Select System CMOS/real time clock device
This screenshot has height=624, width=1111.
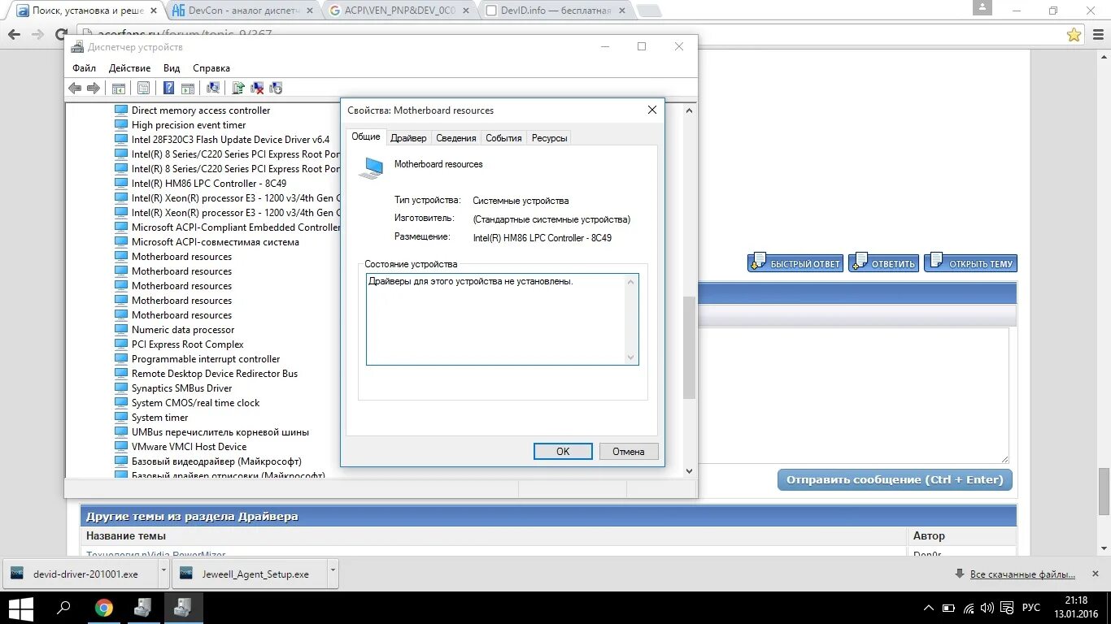tap(196, 403)
